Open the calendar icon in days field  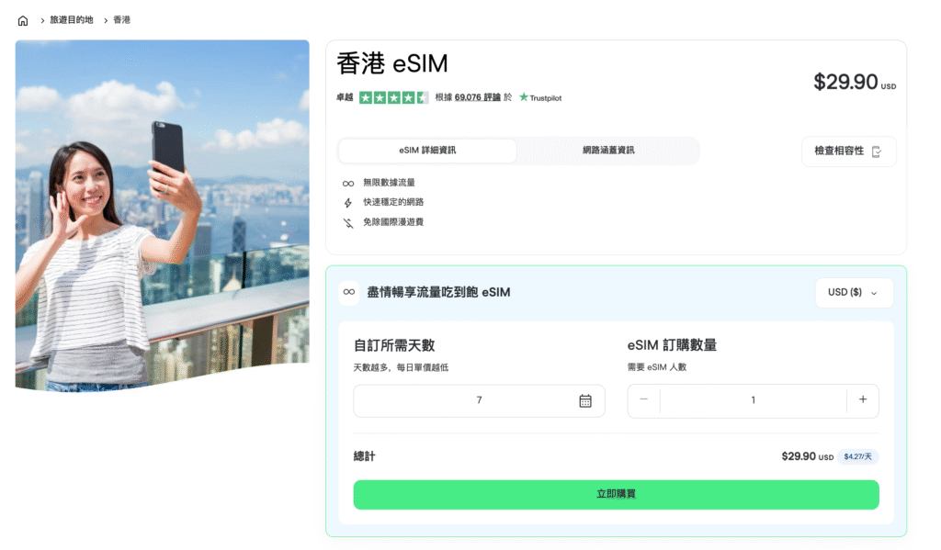[x=584, y=400]
